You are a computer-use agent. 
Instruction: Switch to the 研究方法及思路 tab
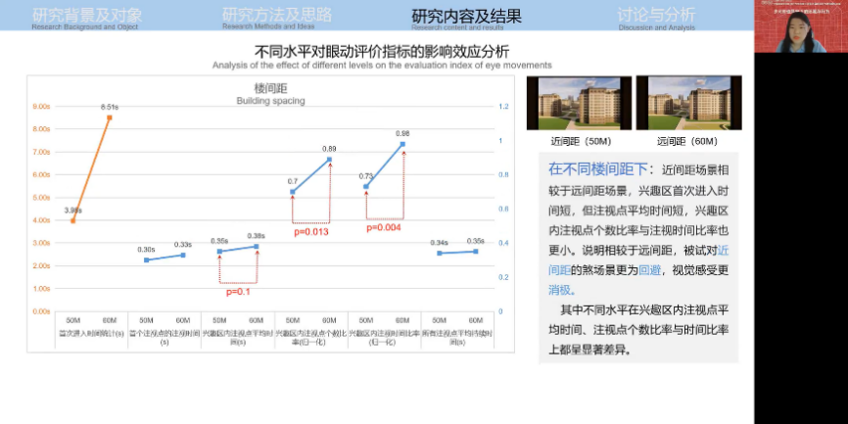[x=277, y=17]
